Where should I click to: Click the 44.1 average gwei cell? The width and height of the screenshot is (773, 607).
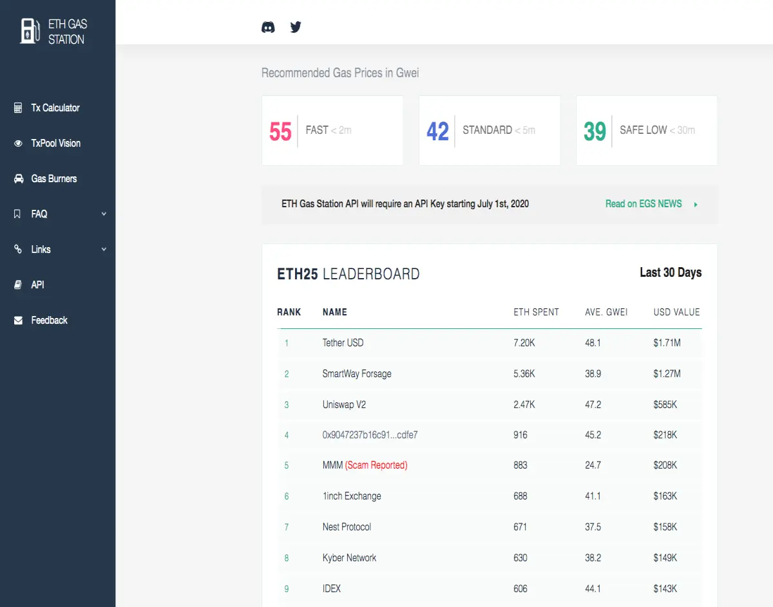593,589
